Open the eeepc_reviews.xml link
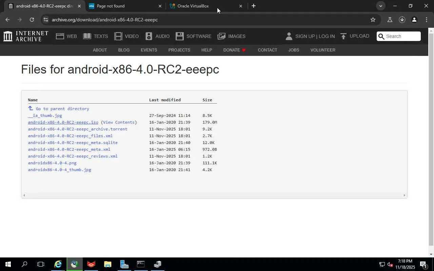This screenshot has height=271, width=434. pos(73,156)
